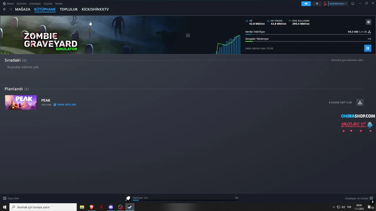
Task: Click the ONSRASHOP.COM overlay
Action: [x=358, y=116]
